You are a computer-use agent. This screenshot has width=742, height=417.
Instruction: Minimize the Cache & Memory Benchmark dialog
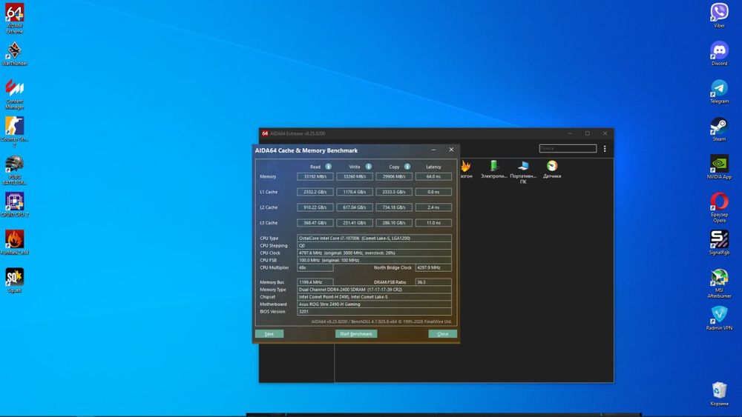point(433,150)
